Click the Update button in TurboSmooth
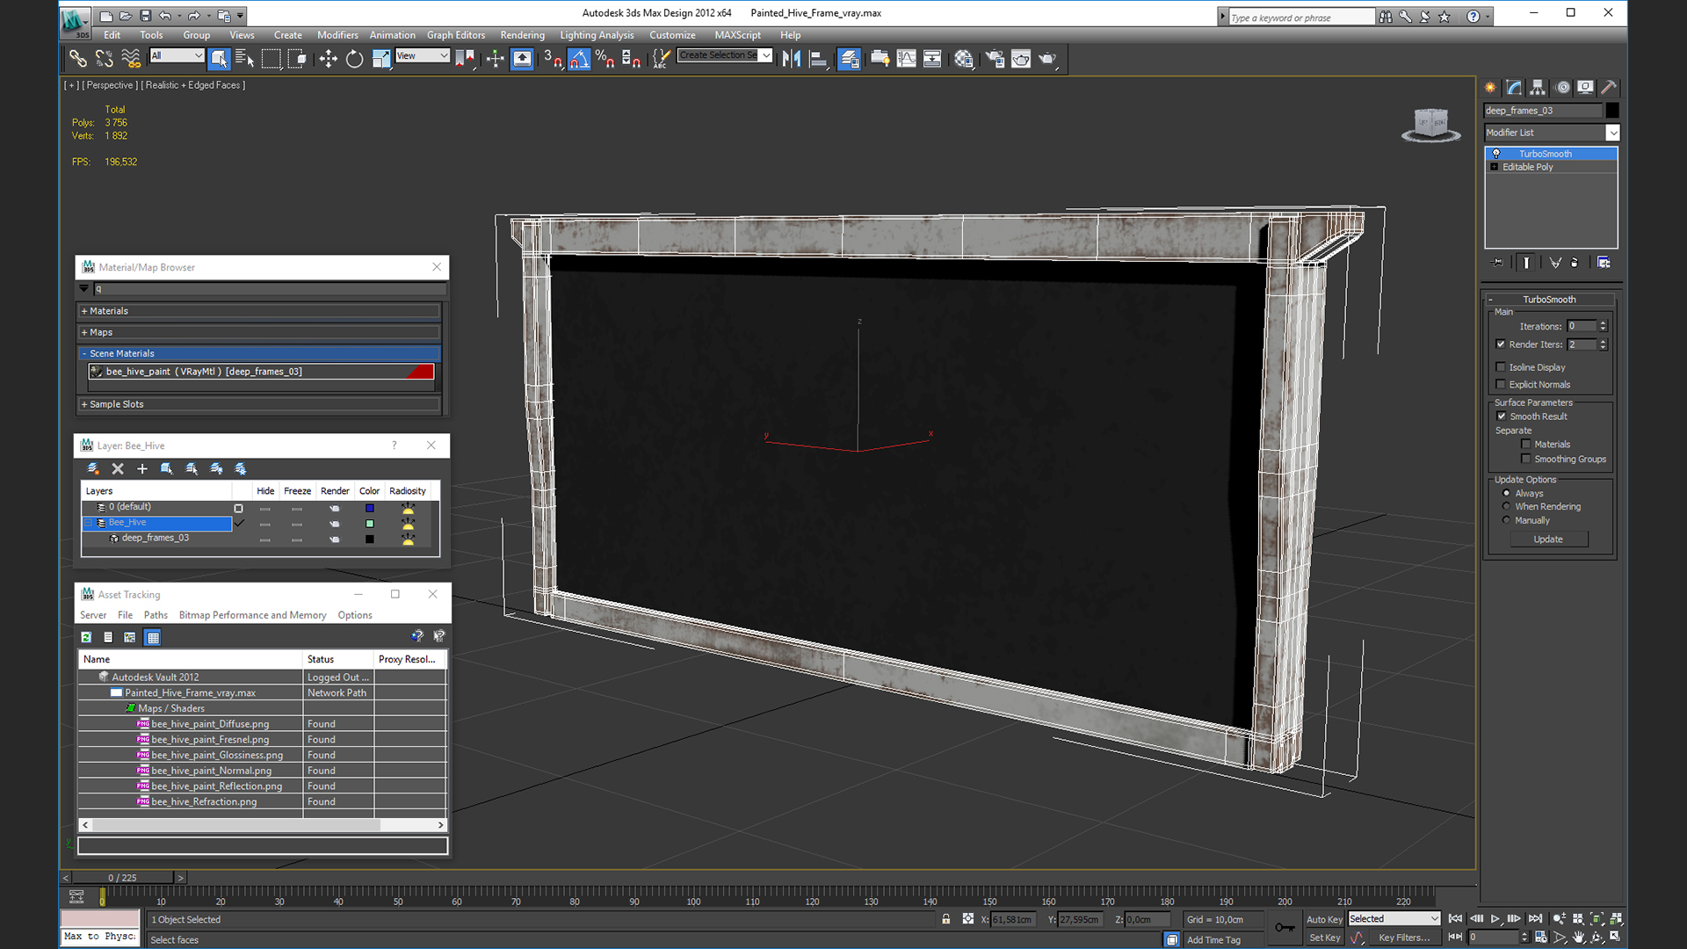 tap(1548, 540)
